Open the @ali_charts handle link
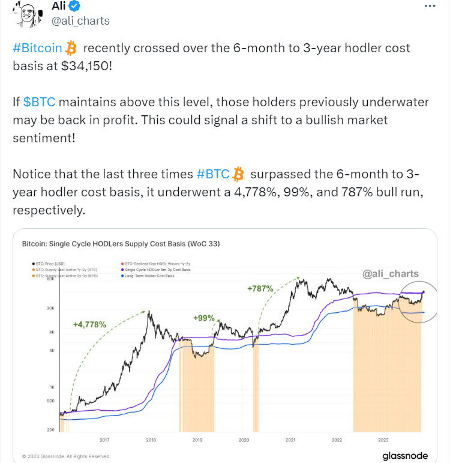Viewport: 450px width, 463px height. point(80,21)
